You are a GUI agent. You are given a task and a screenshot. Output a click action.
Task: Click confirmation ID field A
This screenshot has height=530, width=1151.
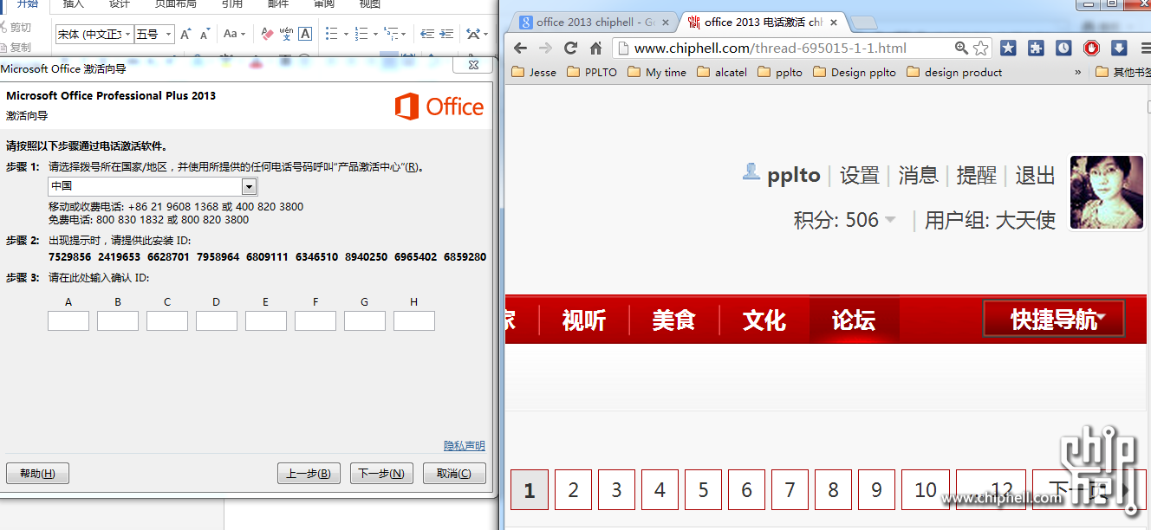pyautogui.click(x=68, y=321)
